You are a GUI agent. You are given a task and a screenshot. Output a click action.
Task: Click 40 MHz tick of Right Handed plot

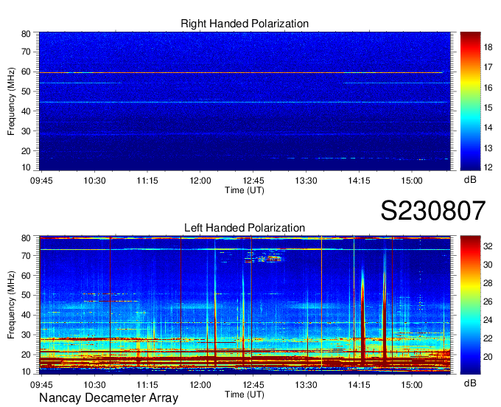pos(26,111)
